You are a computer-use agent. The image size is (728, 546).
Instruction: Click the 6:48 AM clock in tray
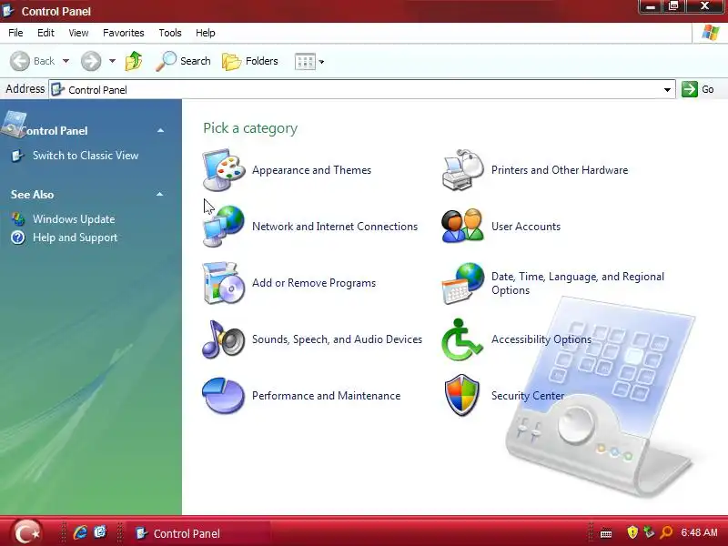tap(699, 532)
